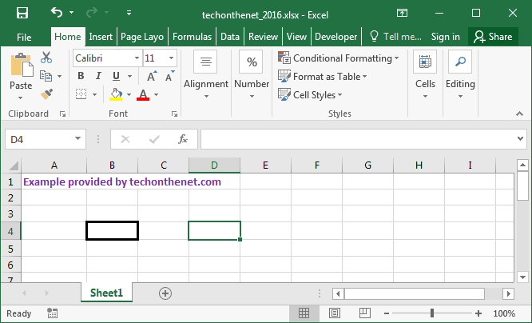532x323 pixels.
Task: Customize Quick Access Toolbar dropdown
Action: click(x=129, y=13)
